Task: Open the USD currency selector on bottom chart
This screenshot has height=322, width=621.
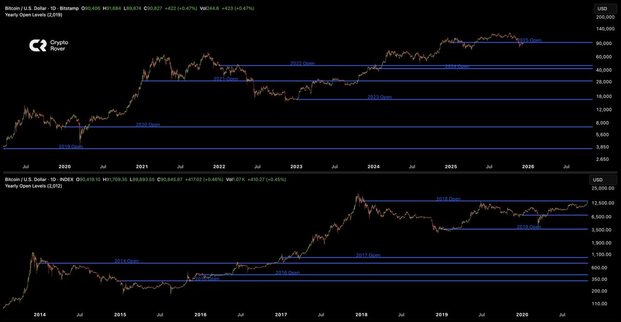Action: click(602, 180)
